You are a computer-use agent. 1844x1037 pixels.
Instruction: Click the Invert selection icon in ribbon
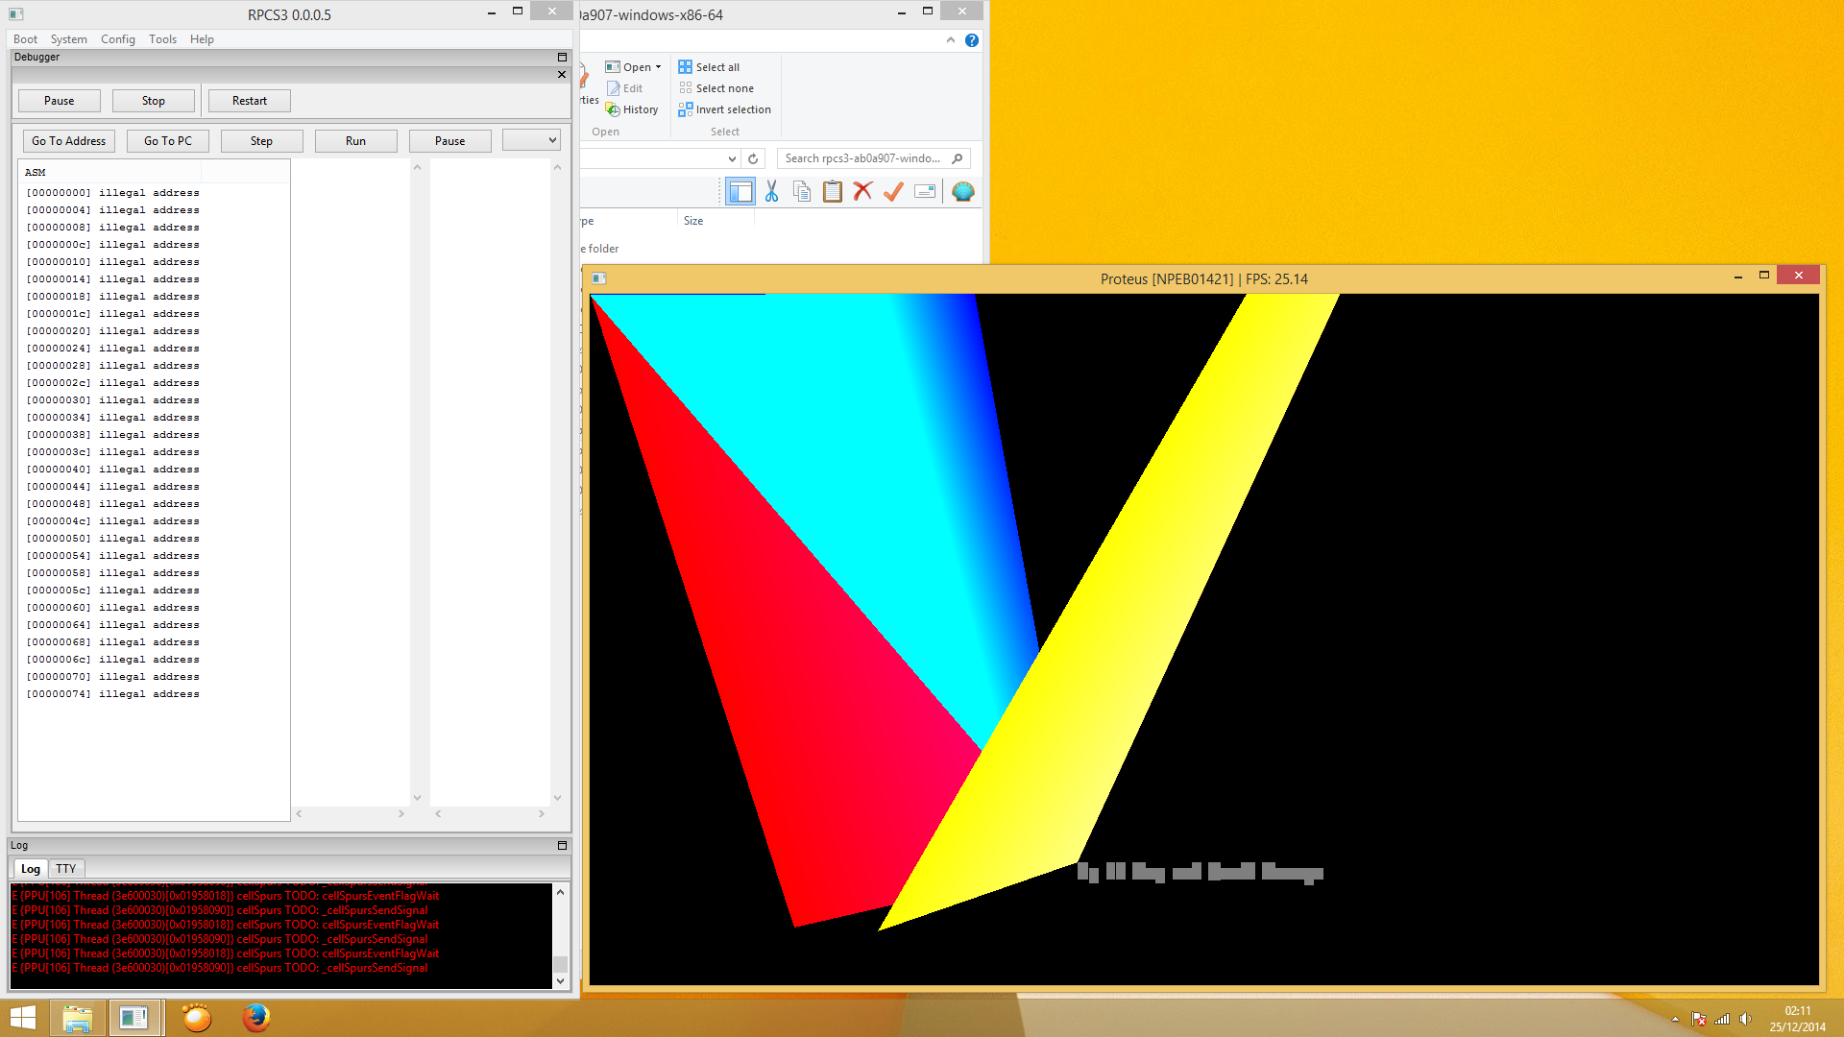685,109
